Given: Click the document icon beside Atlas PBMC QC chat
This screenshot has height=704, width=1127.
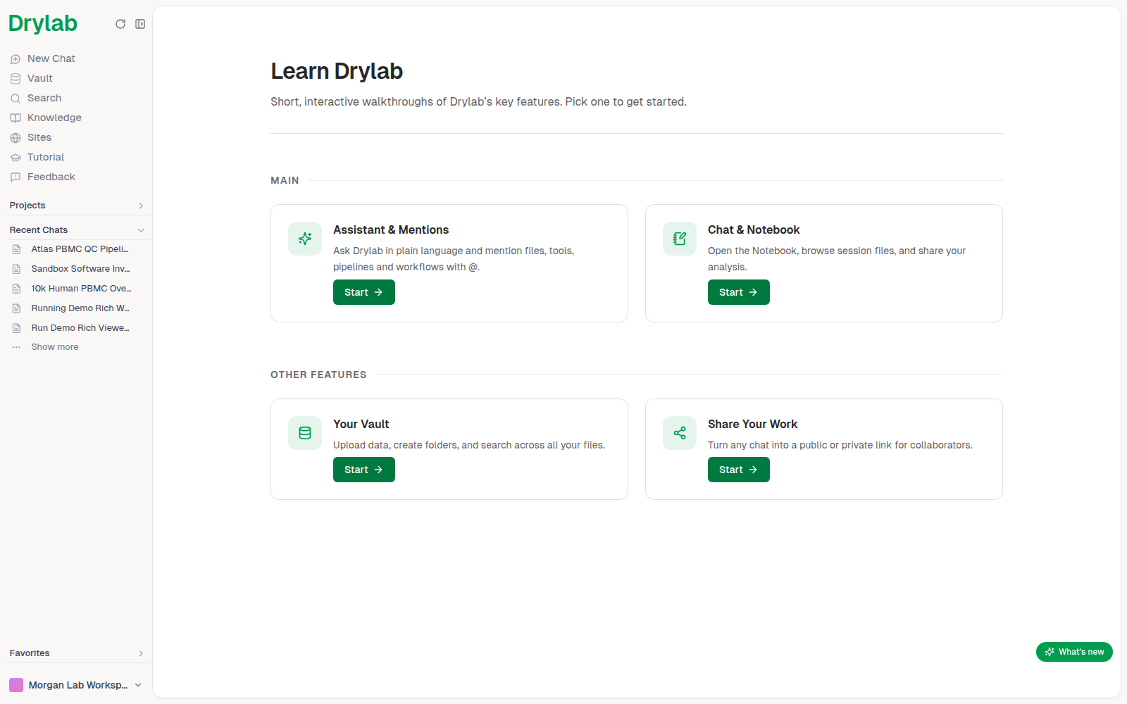Looking at the screenshot, I should [17, 249].
